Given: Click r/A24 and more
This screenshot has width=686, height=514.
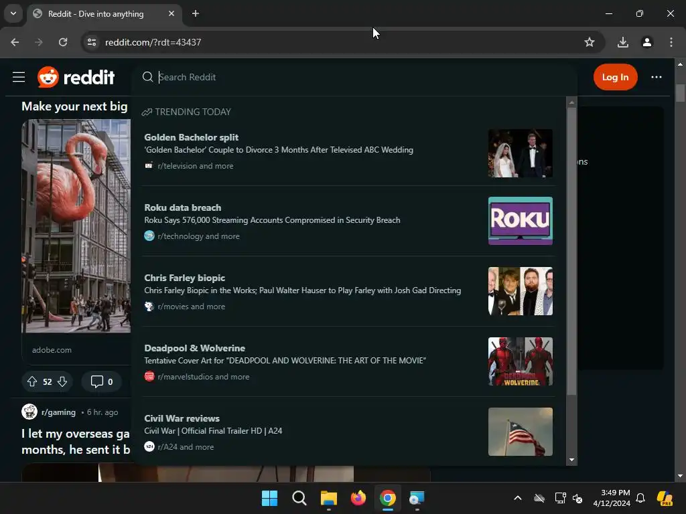Looking at the screenshot, I should click(x=186, y=447).
